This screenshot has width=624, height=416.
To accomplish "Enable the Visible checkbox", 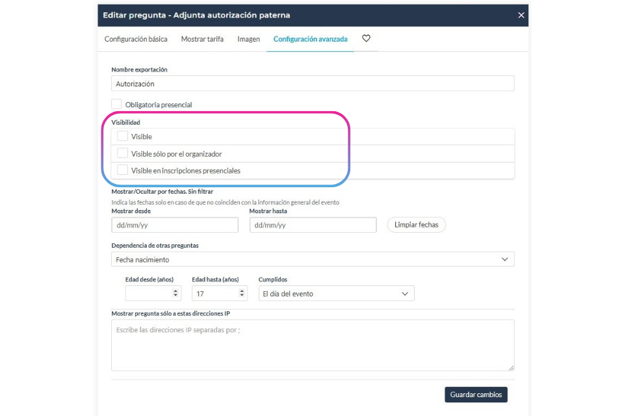I will coord(122,136).
